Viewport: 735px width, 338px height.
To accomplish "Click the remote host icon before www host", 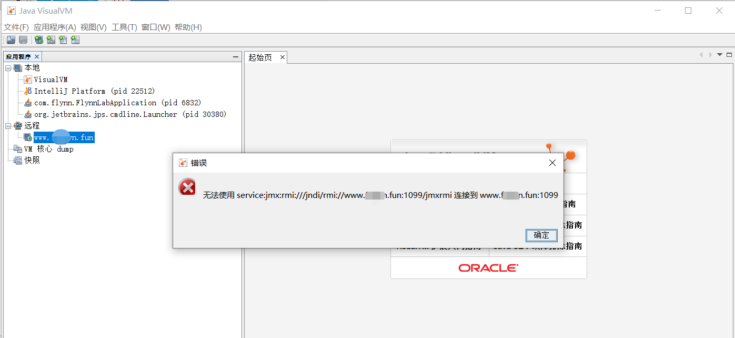I will click(28, 137).
